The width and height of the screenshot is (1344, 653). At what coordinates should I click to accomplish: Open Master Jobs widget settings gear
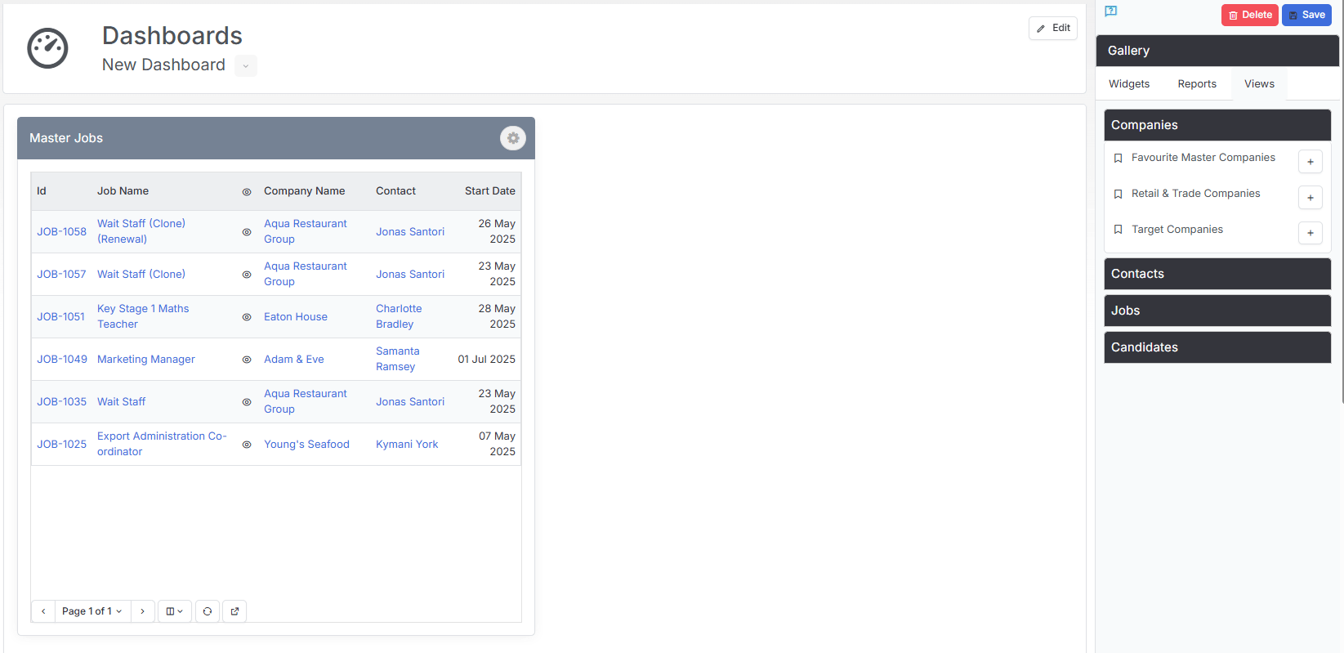point(513,138)
